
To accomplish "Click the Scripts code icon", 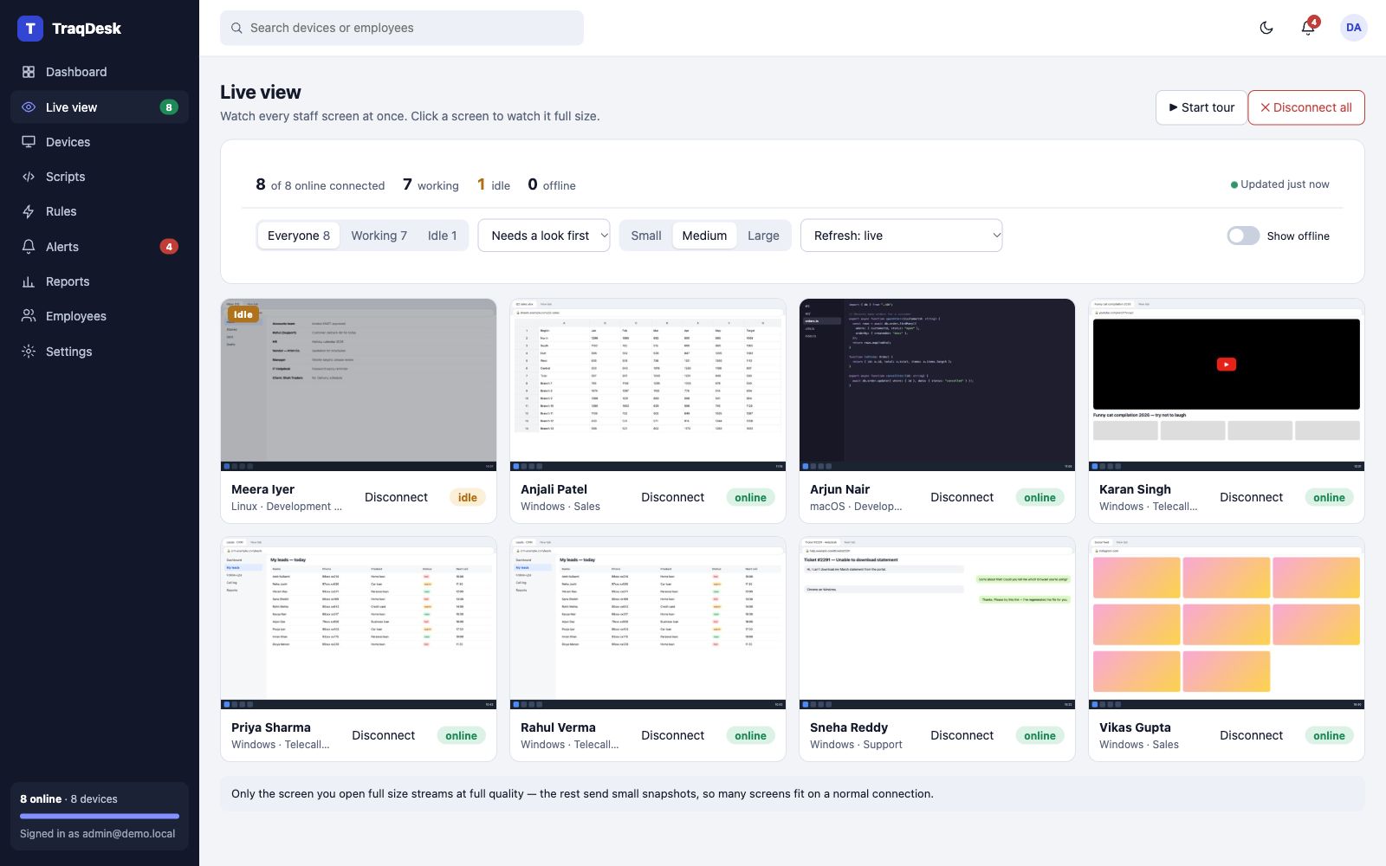I will [x=29, y=177].
